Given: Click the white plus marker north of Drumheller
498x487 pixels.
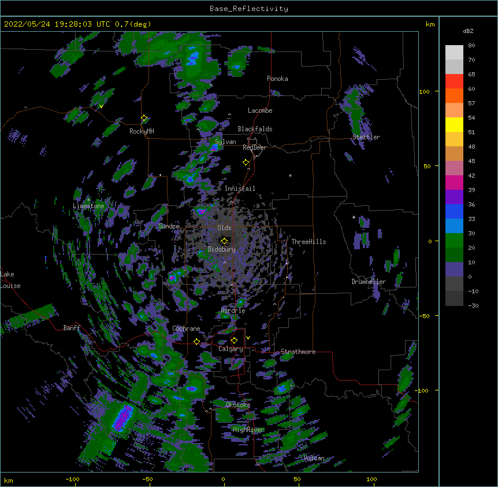Looking at the screenshot, I should click(354, 217).
